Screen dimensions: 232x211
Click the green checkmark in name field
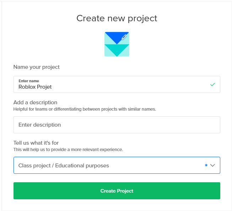pyautogui.click(x=212, y=84)
